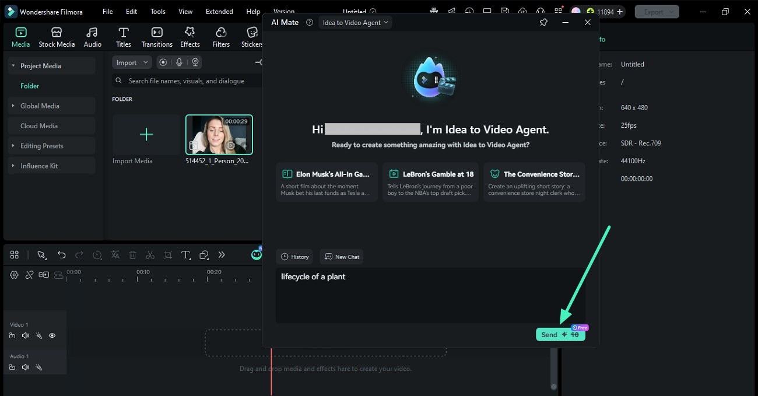Screen dimensions: 758x396
Task: Toggle the magnetic link-break icon above the tracks
Action: (29, 275)
